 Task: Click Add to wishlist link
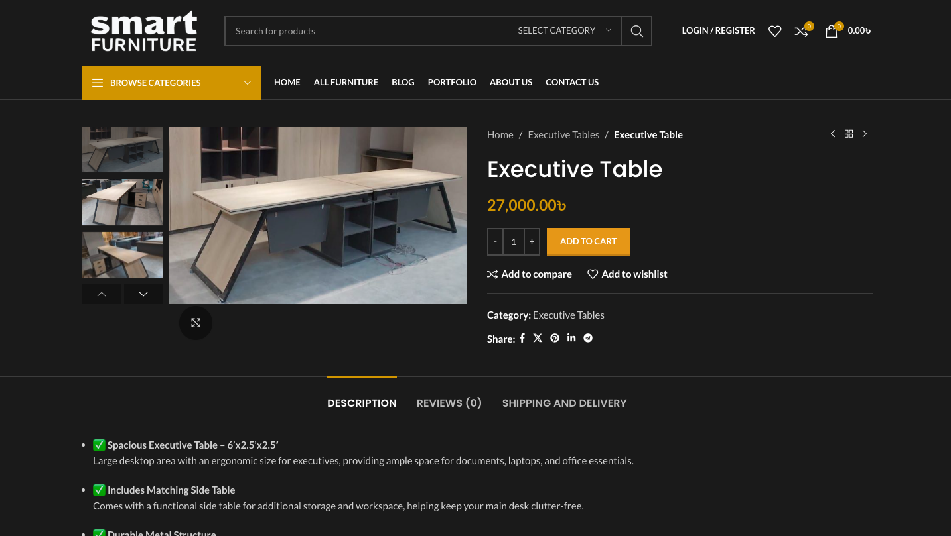[627, 274]
